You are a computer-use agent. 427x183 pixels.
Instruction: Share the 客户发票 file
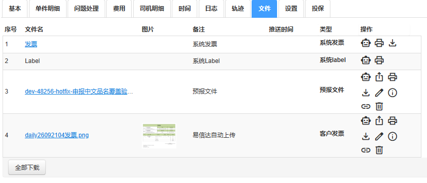click(x=379, y=120)
